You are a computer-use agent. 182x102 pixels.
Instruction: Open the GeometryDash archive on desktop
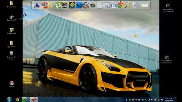(x=167, y=59)
